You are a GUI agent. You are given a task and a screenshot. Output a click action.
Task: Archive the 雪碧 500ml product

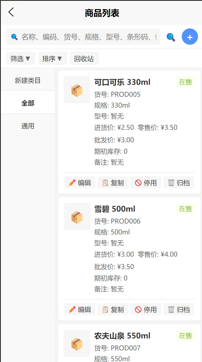pos(179,309)
